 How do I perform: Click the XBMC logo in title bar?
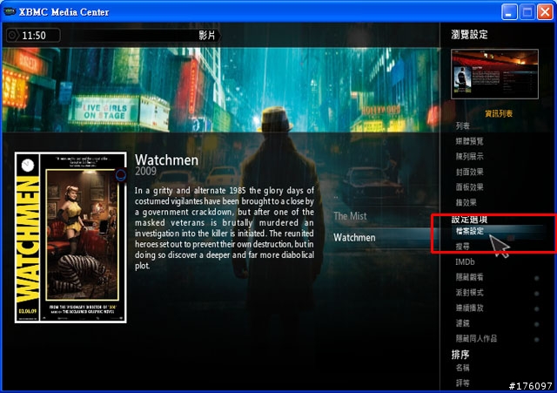(10, 11)
